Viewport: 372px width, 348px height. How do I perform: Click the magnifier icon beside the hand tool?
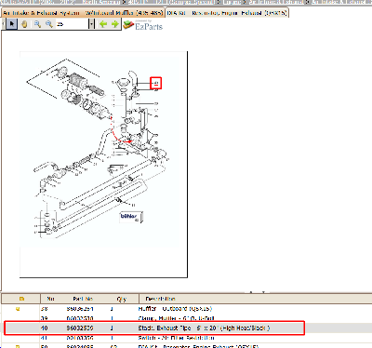tap(37, 24)
